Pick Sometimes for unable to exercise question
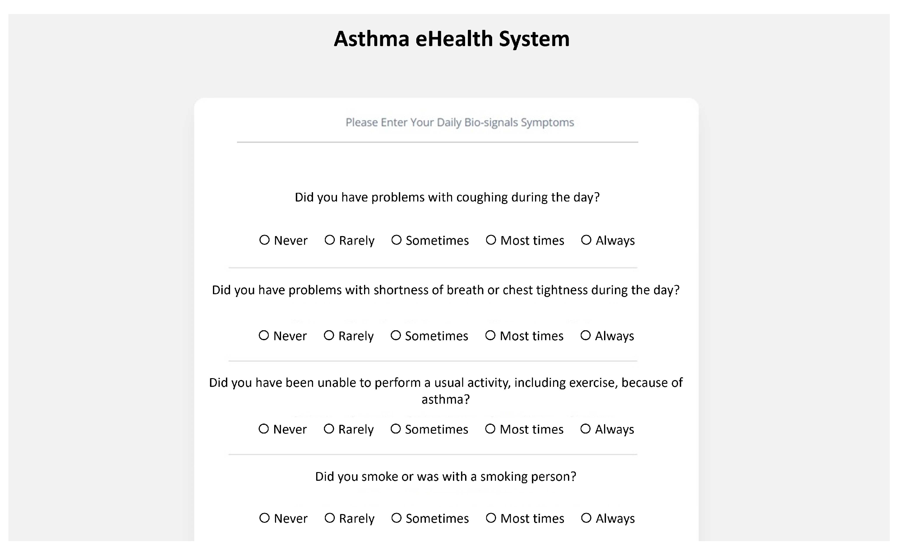Viewport: 900px width, 552px height. (395, 429)
